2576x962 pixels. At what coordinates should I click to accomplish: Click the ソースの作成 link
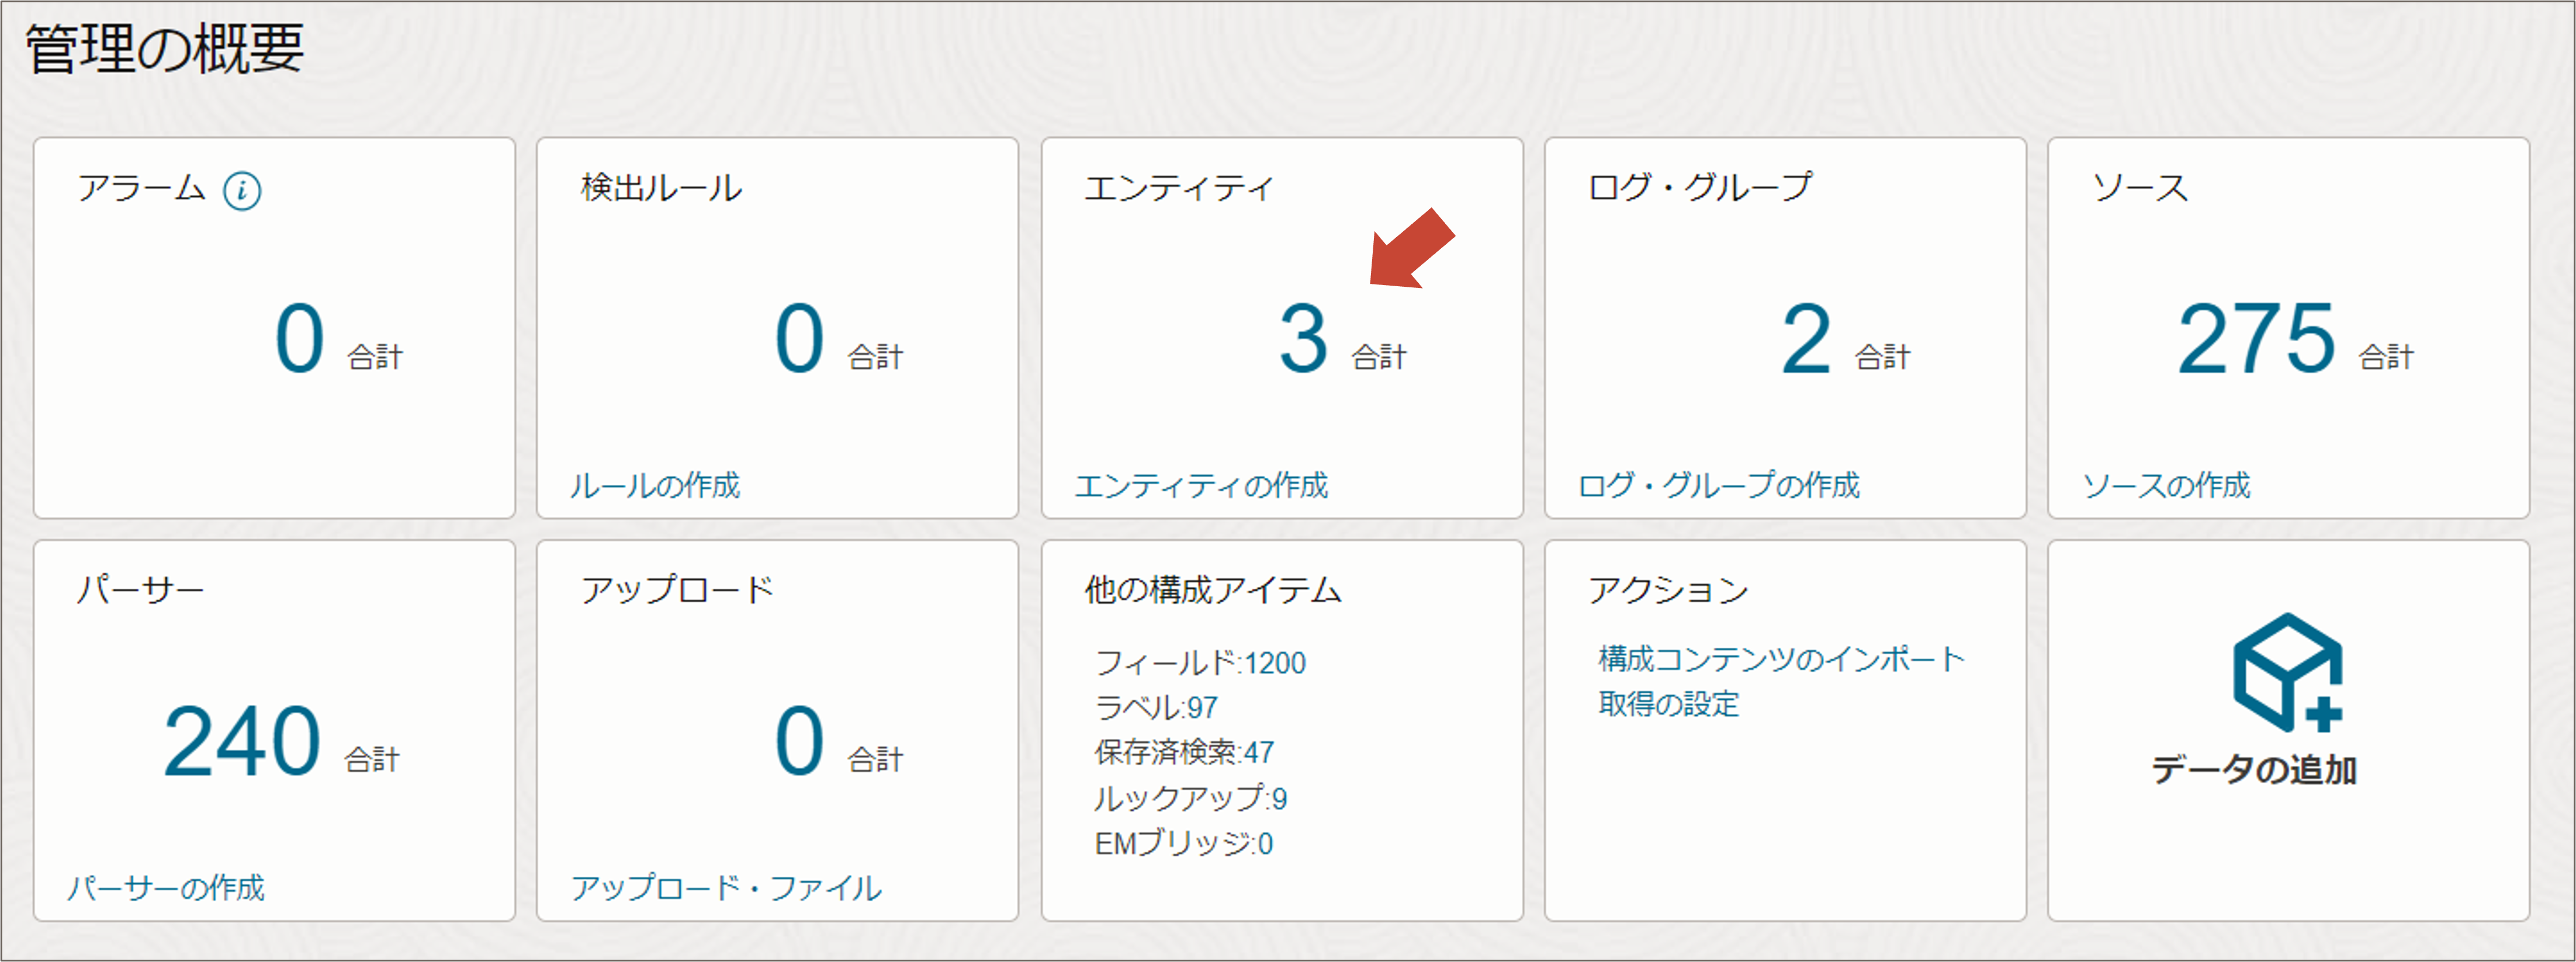[x=2166, y=486]
